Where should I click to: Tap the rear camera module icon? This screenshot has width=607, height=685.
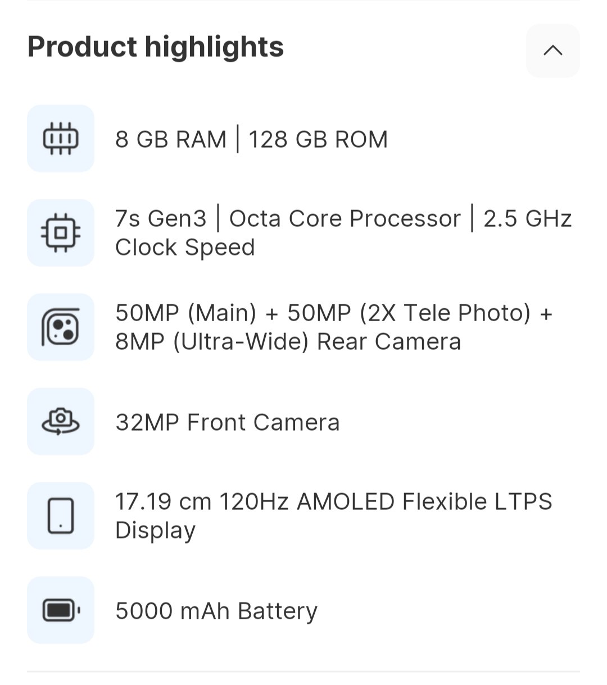click(61, 327)
